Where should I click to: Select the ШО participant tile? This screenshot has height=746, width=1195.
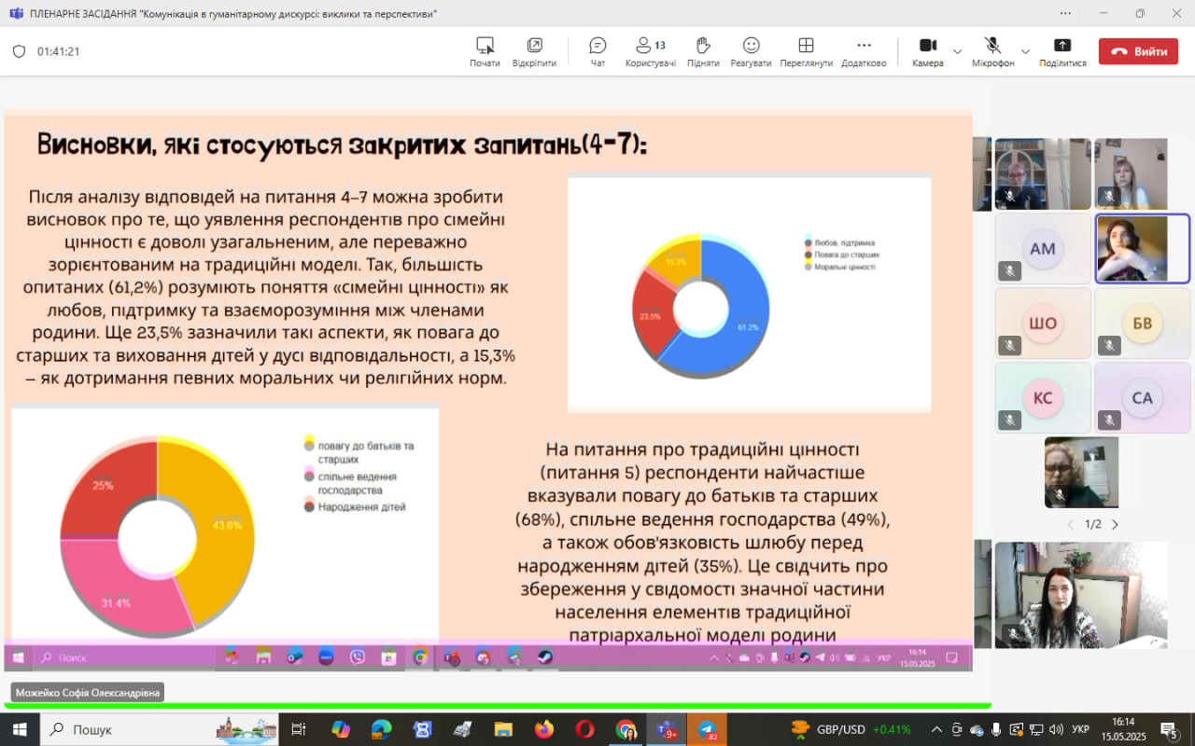[x=1043, y=323]
